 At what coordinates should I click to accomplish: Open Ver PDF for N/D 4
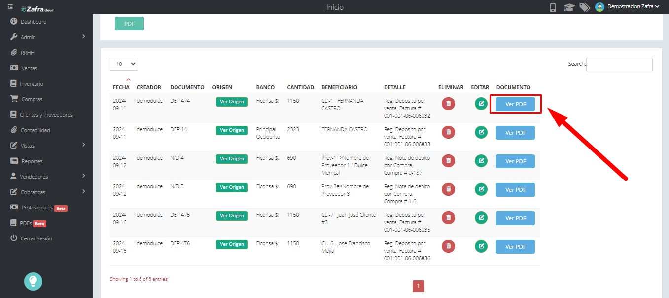click(515, 161)
